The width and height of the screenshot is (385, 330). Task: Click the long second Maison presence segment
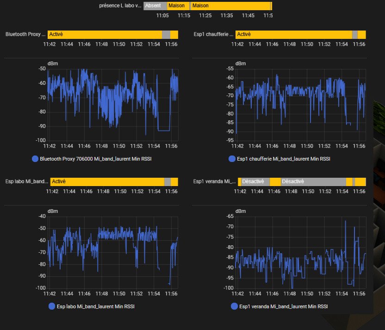(x=230, y=6)
